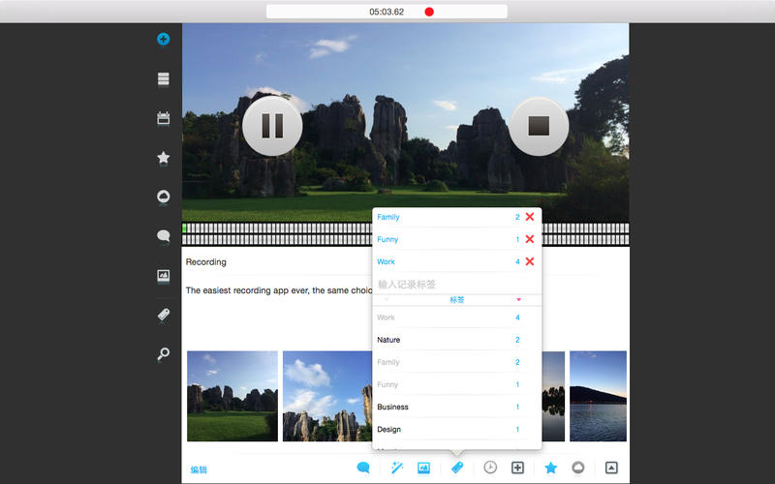Click the 编辑 edit button
This screenshot has height=484, width=775.
199,469
